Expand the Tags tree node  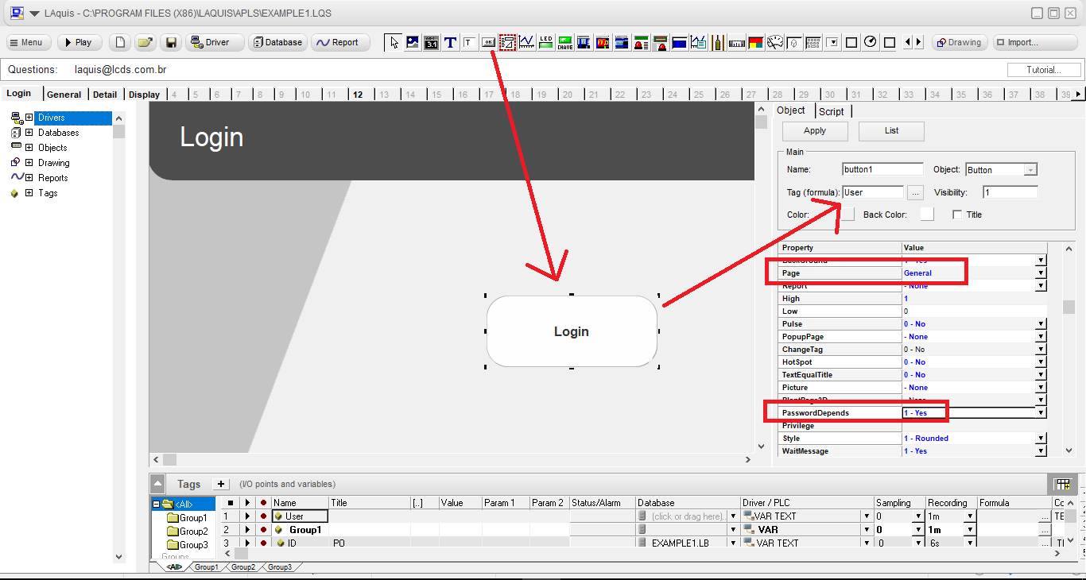click(x=29, y=193)
